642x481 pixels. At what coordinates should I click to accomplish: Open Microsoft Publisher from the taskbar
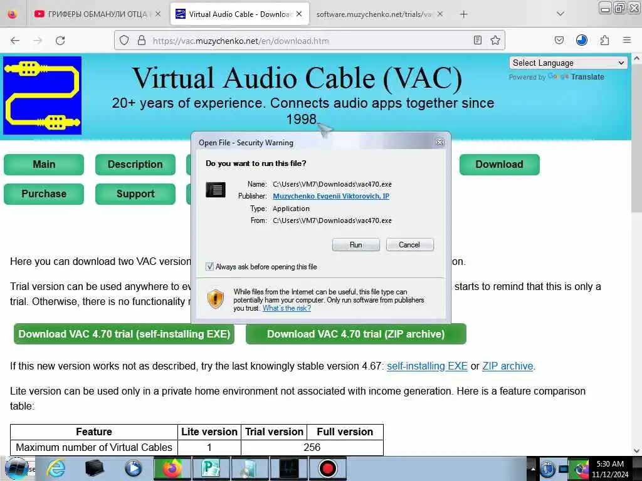pos(211,468)
